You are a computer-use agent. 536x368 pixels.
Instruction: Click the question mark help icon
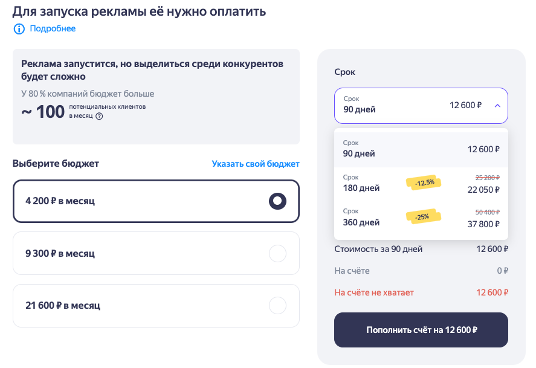point(99,116)
